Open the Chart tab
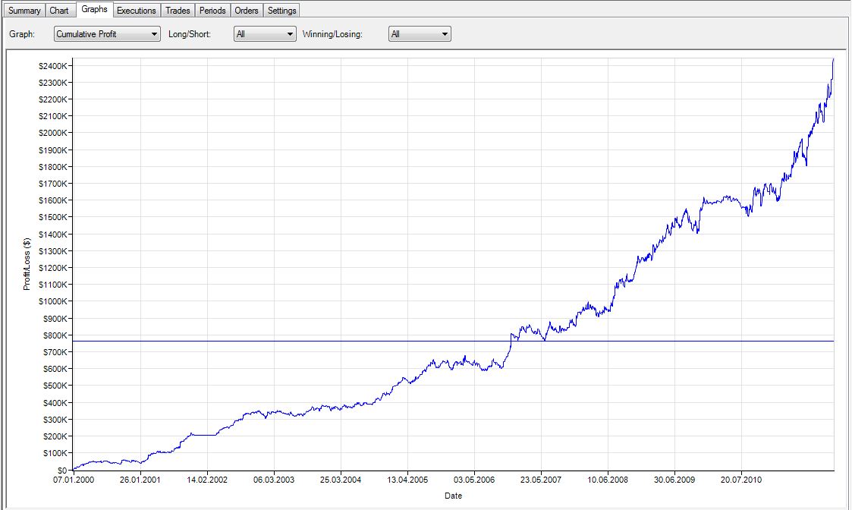Viewport: 852px width, 510px height. [x=59, y=11]
